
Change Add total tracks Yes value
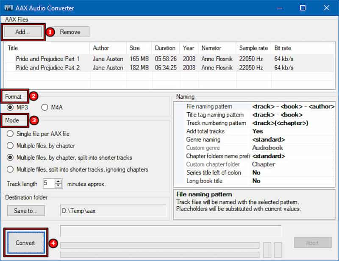(x=293, y=131)
